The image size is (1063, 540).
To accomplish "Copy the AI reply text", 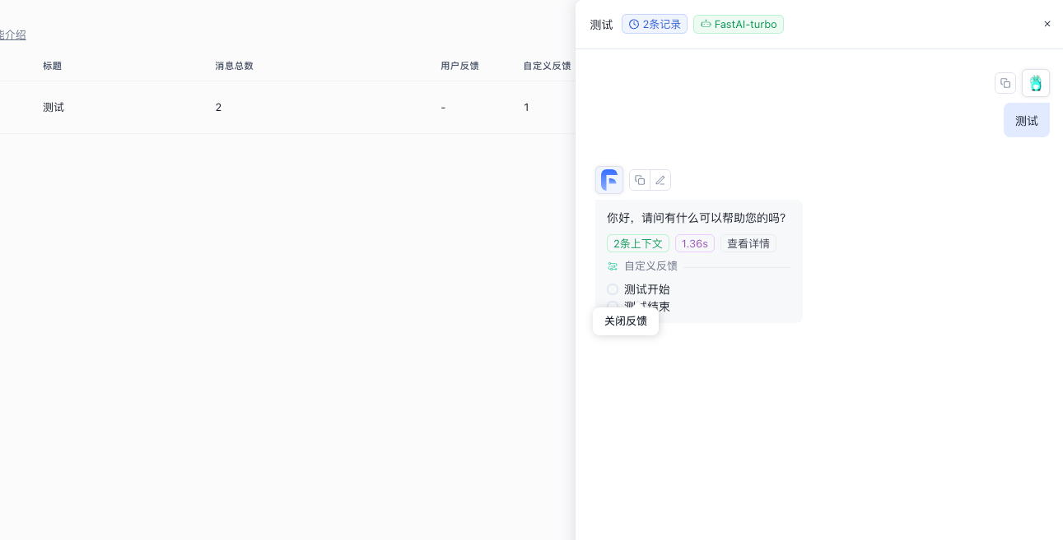I will tap(640, 180).
